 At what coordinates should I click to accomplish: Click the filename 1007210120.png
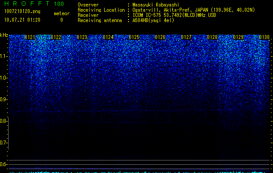coord(23,11)
